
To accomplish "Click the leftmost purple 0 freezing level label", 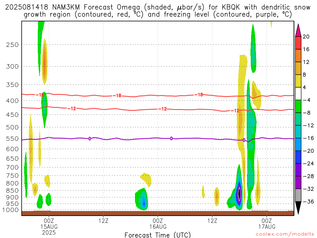I will point(90,139).
